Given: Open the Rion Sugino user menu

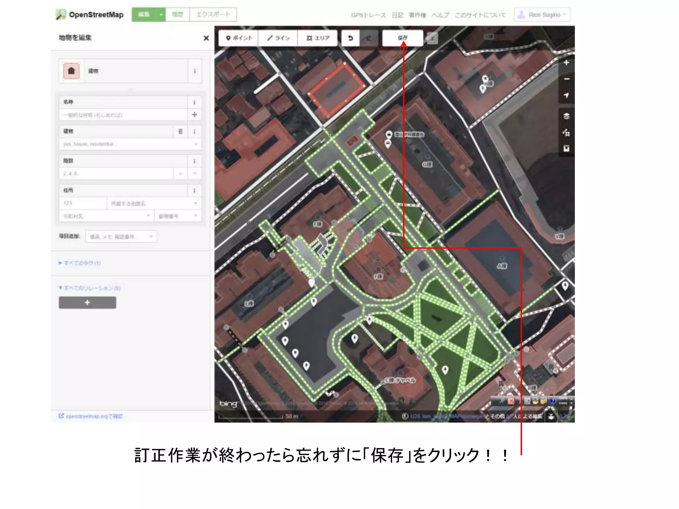Looking at the screenshot, I should coord(542,15).
